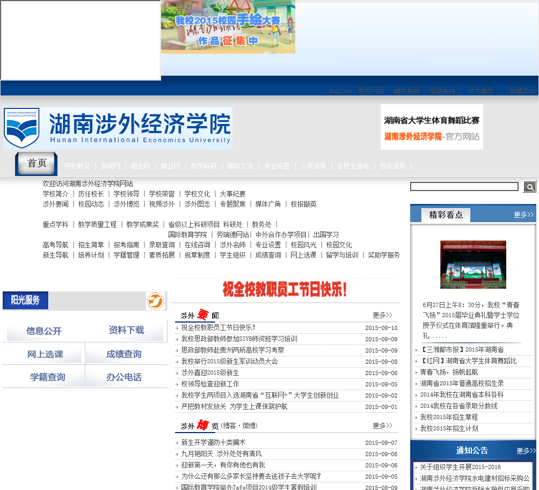The height and width of the screenshot is (490, 539).
Task: Open the hand-drawing contest banner image
Action: coord(228,27)
